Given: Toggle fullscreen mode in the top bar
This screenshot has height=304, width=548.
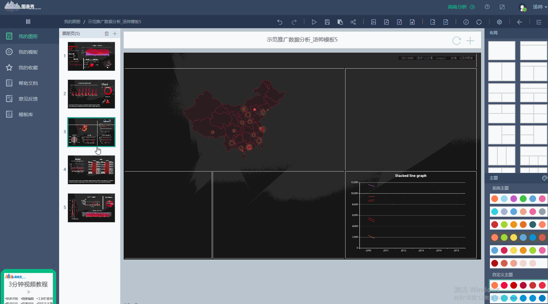Looking at the screenshot, I should pos(502,7).
